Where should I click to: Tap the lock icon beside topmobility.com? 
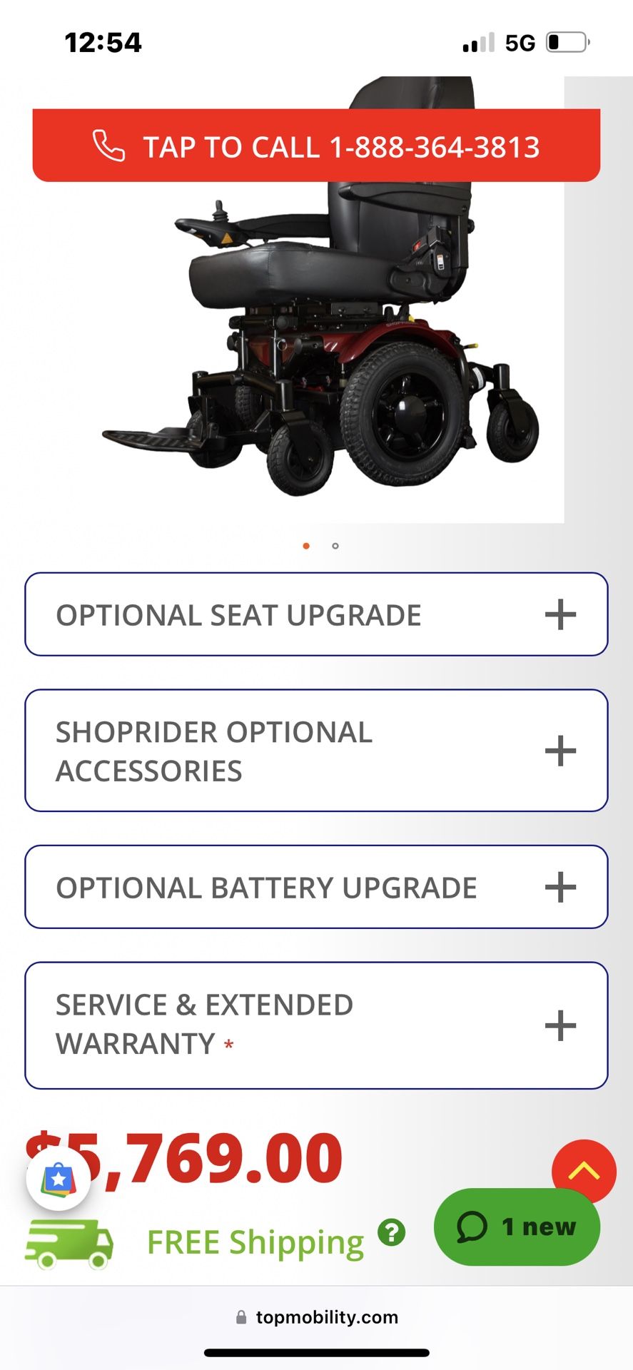click(x=241, y=1317)
